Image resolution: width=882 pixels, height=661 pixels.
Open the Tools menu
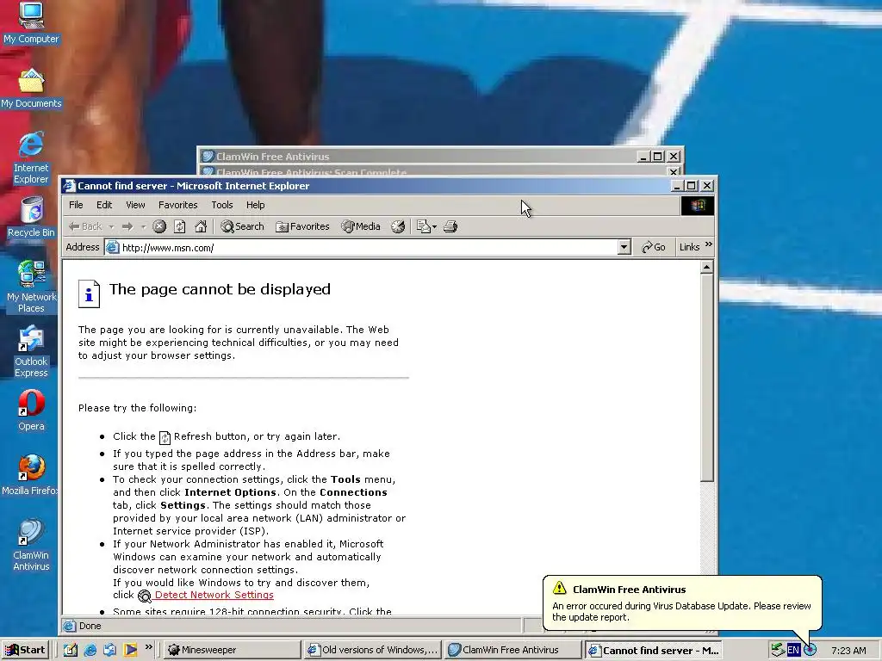(x=222, y=205)
